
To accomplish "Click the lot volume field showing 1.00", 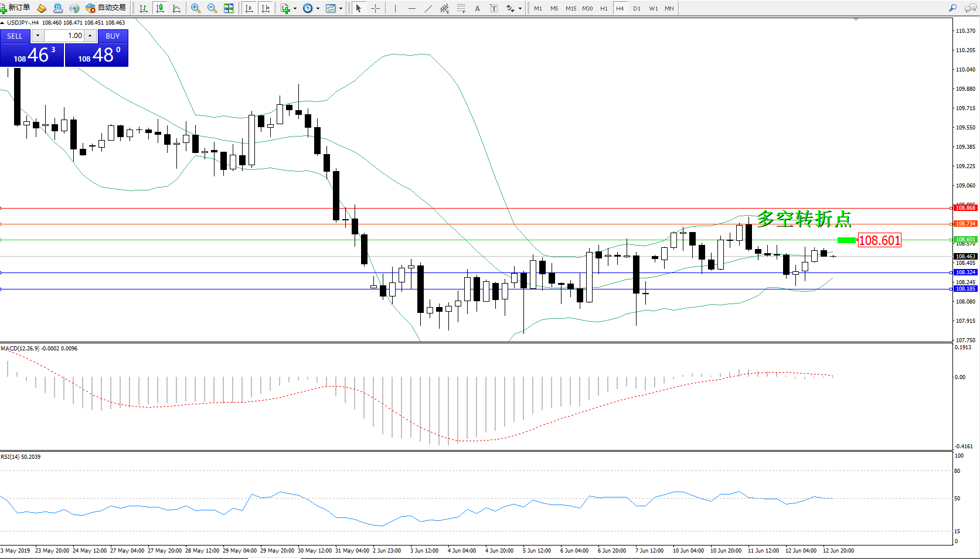I will [64, 36].
